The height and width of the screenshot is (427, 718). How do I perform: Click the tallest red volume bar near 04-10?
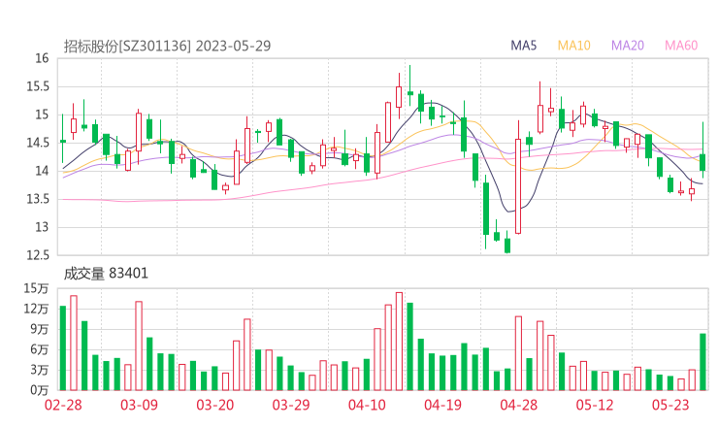tap(399, 342)
